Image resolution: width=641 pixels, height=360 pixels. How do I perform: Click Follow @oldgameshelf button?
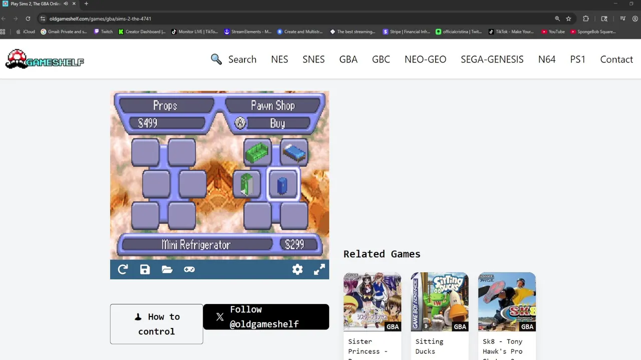tap(266, 317)
